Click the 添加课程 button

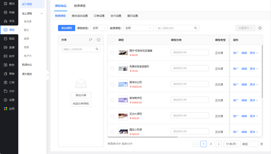(66, 28)
